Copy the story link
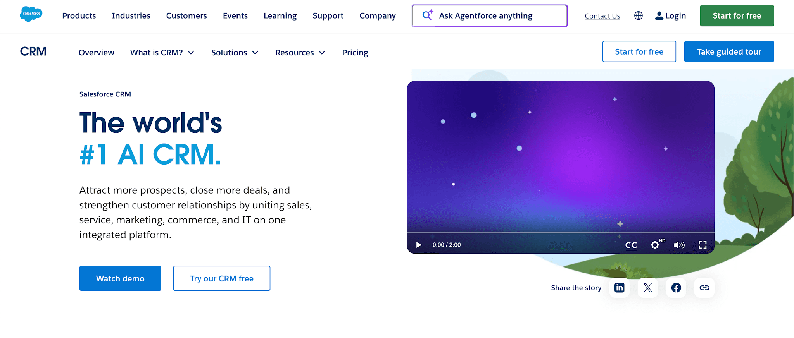794x338 pixels. [x=704, y=288]
